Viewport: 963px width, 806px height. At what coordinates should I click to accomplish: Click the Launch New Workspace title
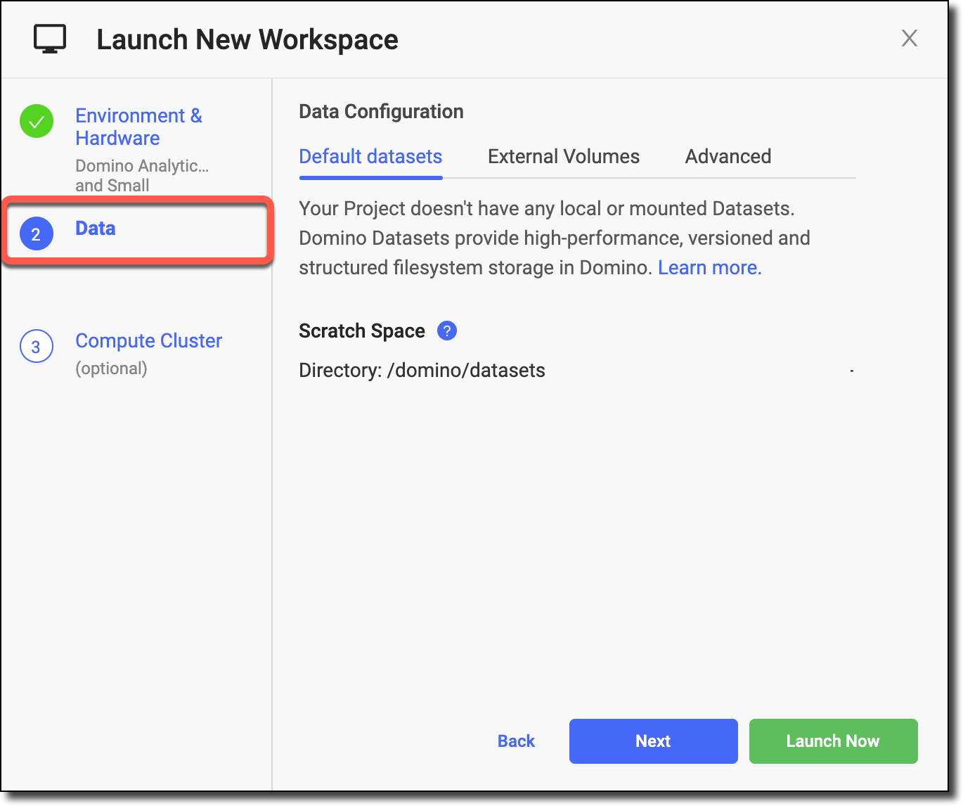[x=247, y=39]
